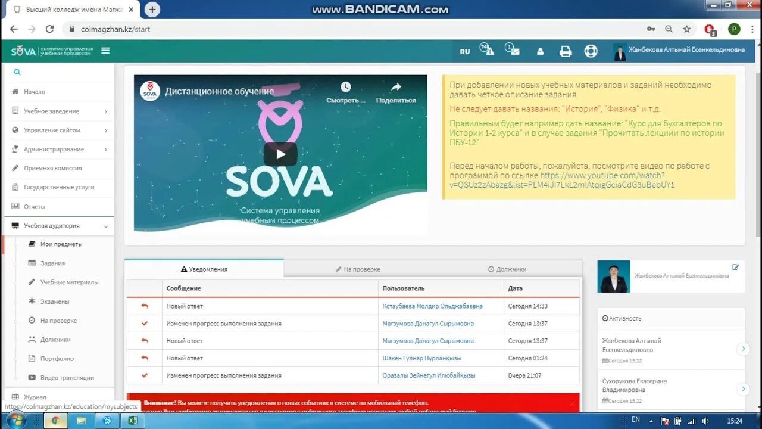Screen dimensions: 762x429
Task: Open user Кстаубаева Молдир Ольджабаевна
Action: [x=433, y=306]
